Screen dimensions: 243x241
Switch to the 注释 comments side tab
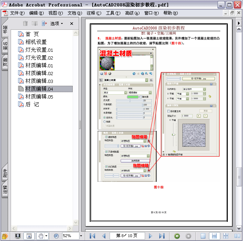click(x=5, y=190)
